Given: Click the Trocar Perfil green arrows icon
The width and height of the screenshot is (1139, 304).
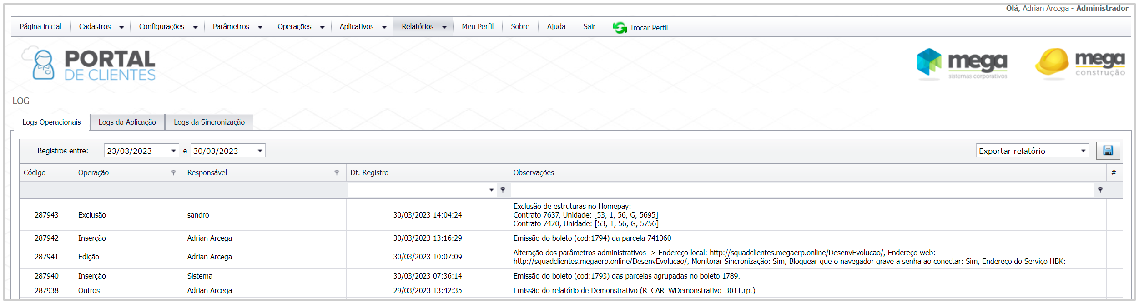Looking at the screenshot, I should (x=619, y=28).
